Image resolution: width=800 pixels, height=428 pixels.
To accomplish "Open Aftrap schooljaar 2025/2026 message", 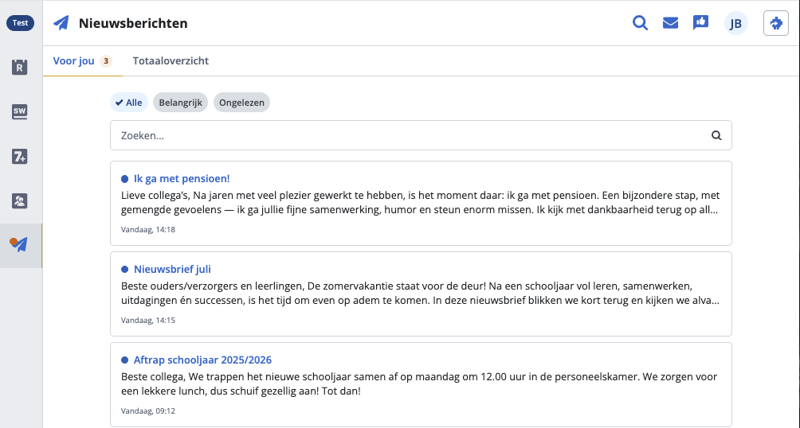I will coord(421,385).
